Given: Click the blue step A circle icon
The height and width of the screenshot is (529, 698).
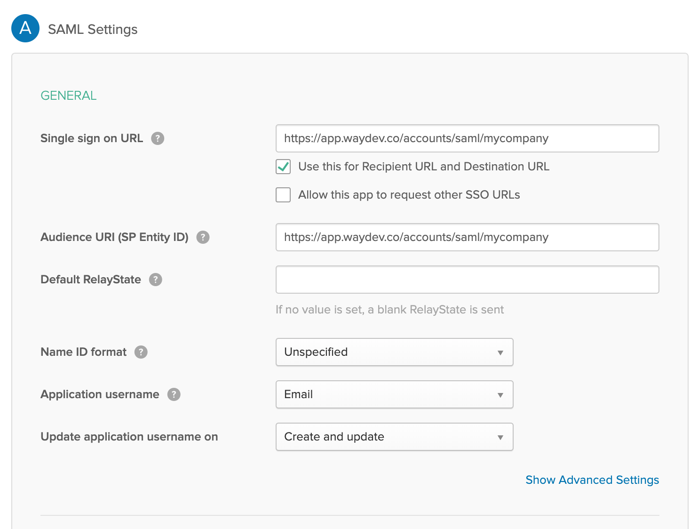Looking at the screenshot, I should (25, 28).
